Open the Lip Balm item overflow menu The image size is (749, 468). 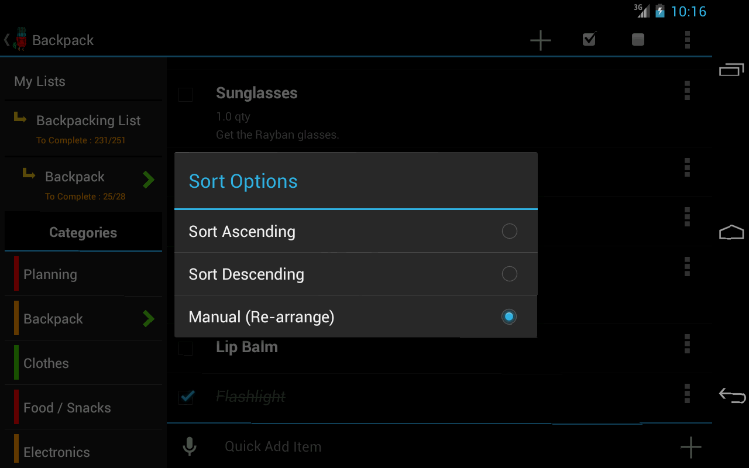(687, 344)
